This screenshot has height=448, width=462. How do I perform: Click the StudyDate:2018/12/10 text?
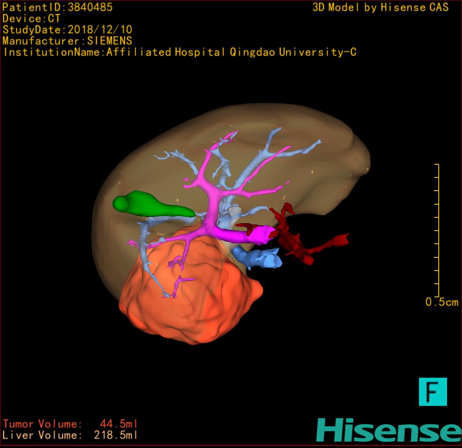67,30
